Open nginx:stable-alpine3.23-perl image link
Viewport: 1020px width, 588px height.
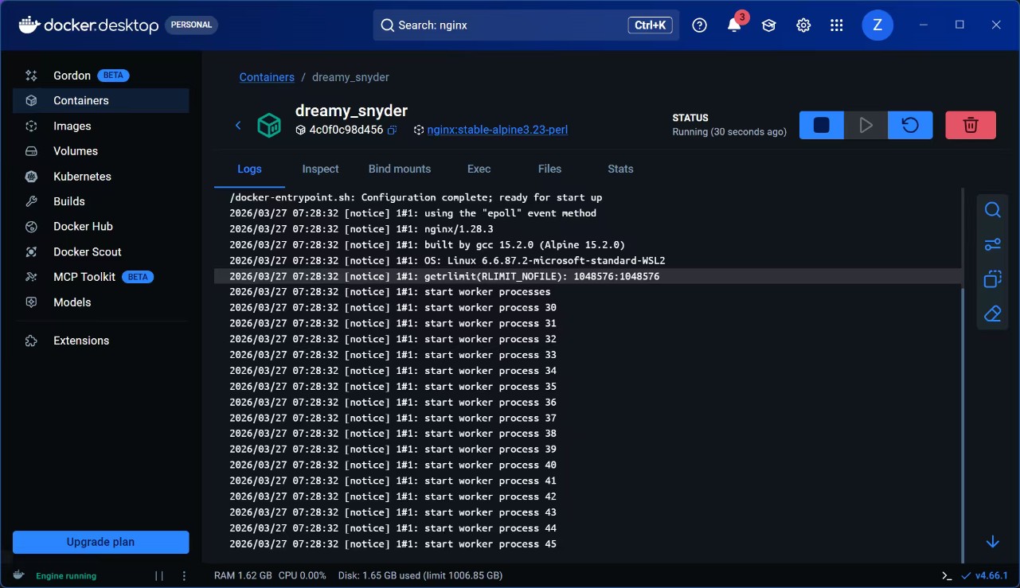(498, 130)
